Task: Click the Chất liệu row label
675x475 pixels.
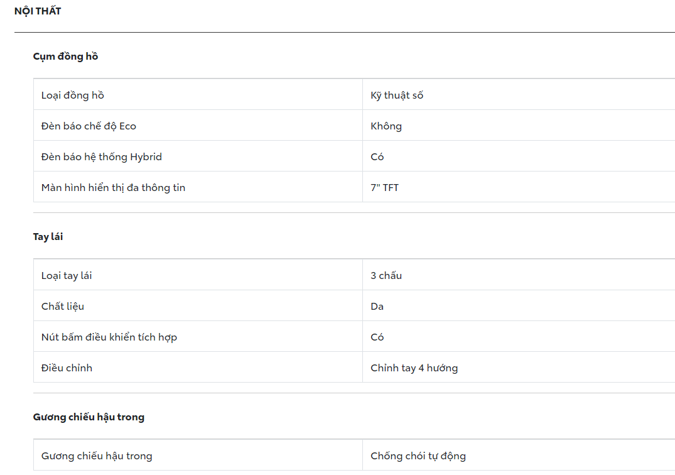Action: click(63, 307)
